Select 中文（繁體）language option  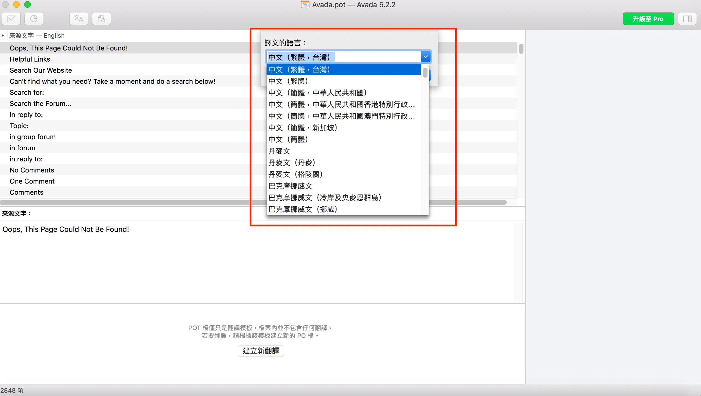point(343,81)
